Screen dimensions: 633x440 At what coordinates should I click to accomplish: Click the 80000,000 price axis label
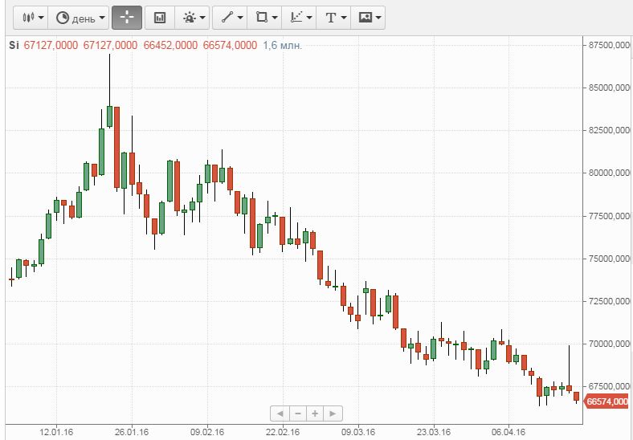pos(610,173)
